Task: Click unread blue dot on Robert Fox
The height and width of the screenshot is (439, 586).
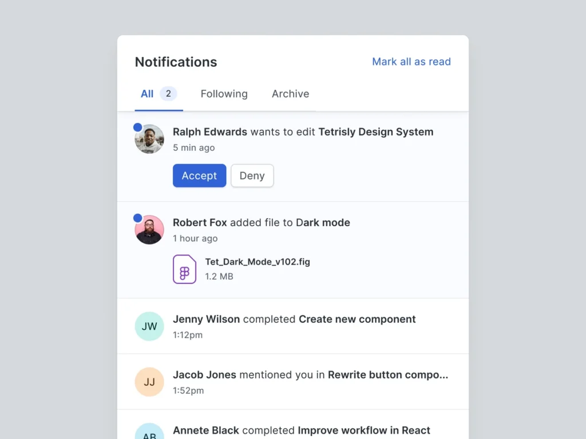Action: coord(137,218)
